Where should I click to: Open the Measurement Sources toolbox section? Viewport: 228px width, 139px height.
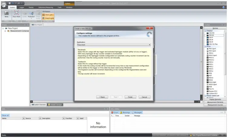pyautogui.click(x=215, y=105)
